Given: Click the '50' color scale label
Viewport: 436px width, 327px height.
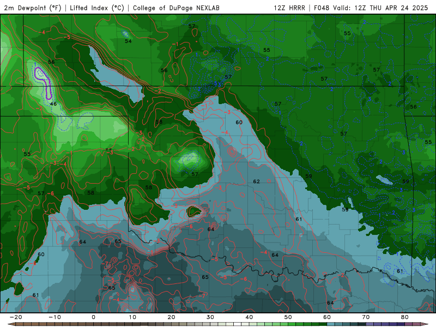Looking at the screenshot, I should click(288, 317).
